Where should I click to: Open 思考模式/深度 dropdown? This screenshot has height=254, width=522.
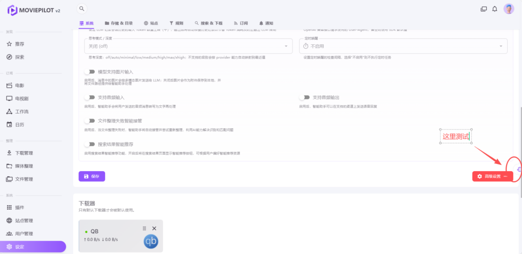[x=189, y=46]
